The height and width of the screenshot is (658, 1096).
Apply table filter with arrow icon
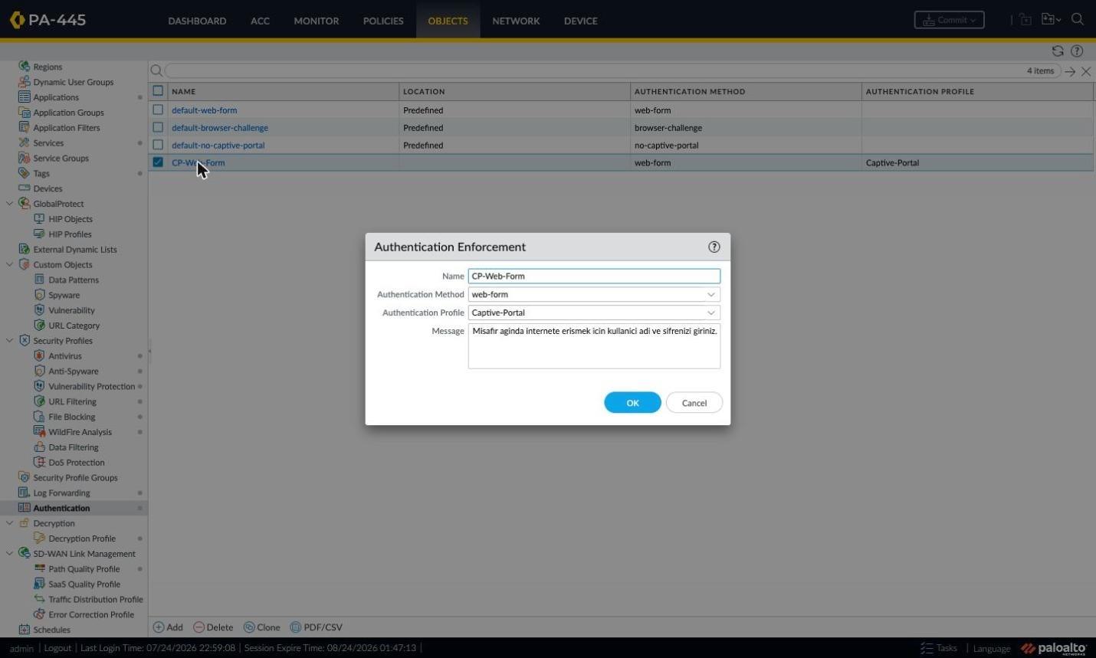point(1070,71)
